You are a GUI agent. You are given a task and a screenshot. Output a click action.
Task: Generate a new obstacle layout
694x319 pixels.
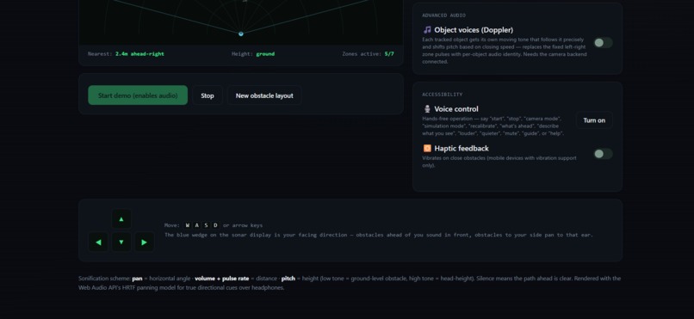(x=264, y=95)
